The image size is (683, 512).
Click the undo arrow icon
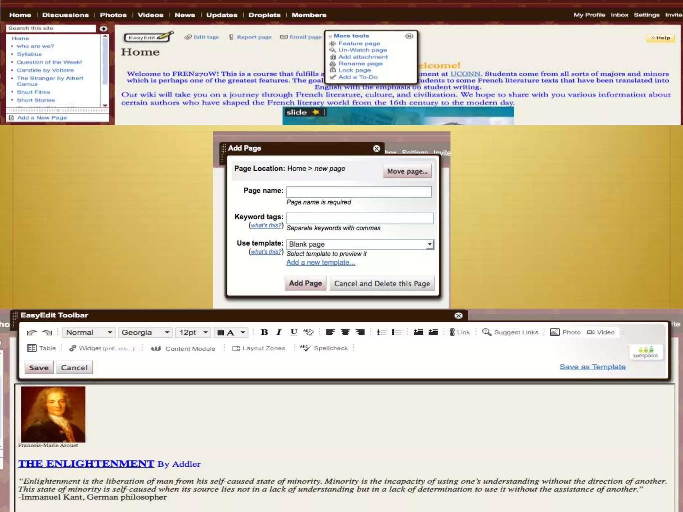coord(32,332)
